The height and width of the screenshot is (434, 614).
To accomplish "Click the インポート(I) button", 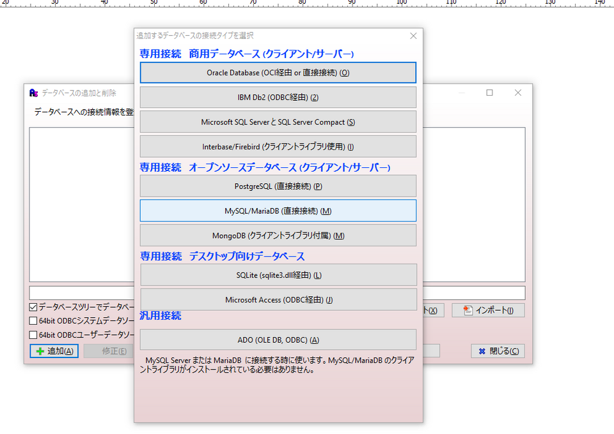I will click(488, 310).
